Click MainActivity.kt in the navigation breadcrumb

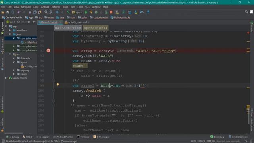pos(120,17)
